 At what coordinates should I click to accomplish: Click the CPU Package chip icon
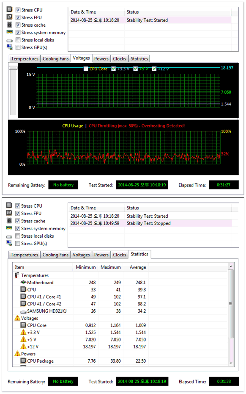pos(23,361)
